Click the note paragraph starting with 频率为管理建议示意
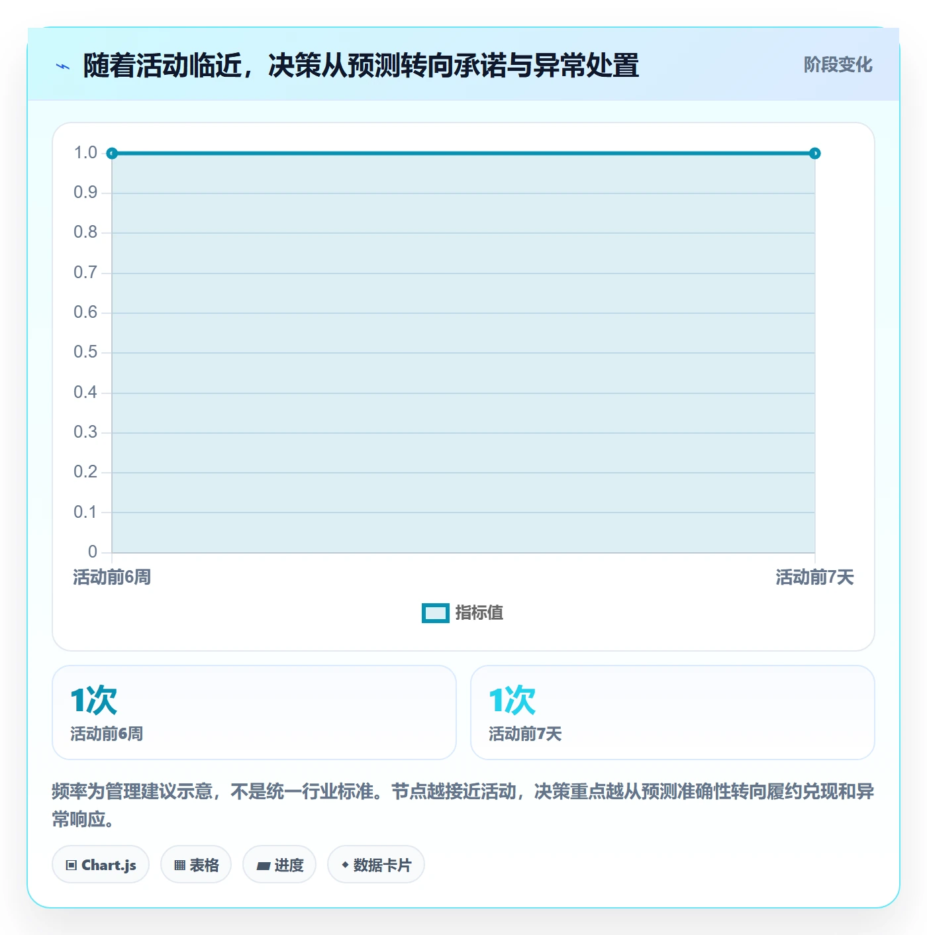927x935 pixels. click(x=463, y=805)
